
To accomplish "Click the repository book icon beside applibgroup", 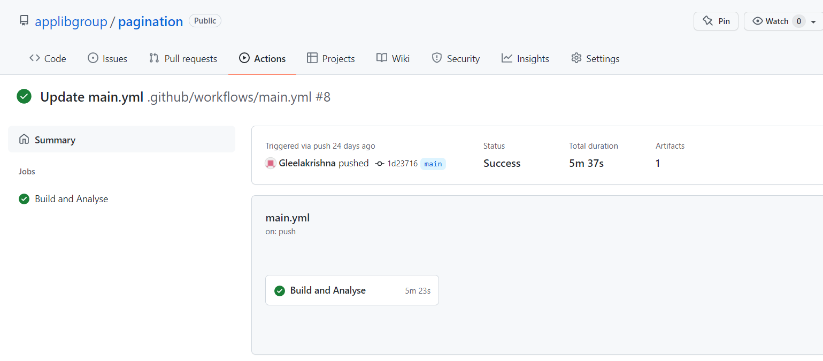I will pos(24,21).
